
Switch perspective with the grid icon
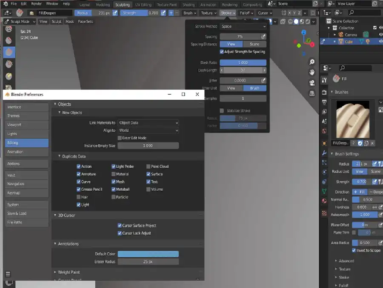(x=312, y=93)
